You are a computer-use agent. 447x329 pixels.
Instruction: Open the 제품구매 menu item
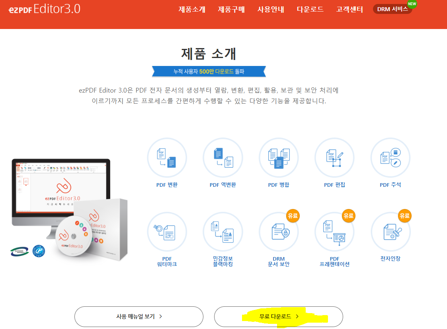[x=231, y=10]
